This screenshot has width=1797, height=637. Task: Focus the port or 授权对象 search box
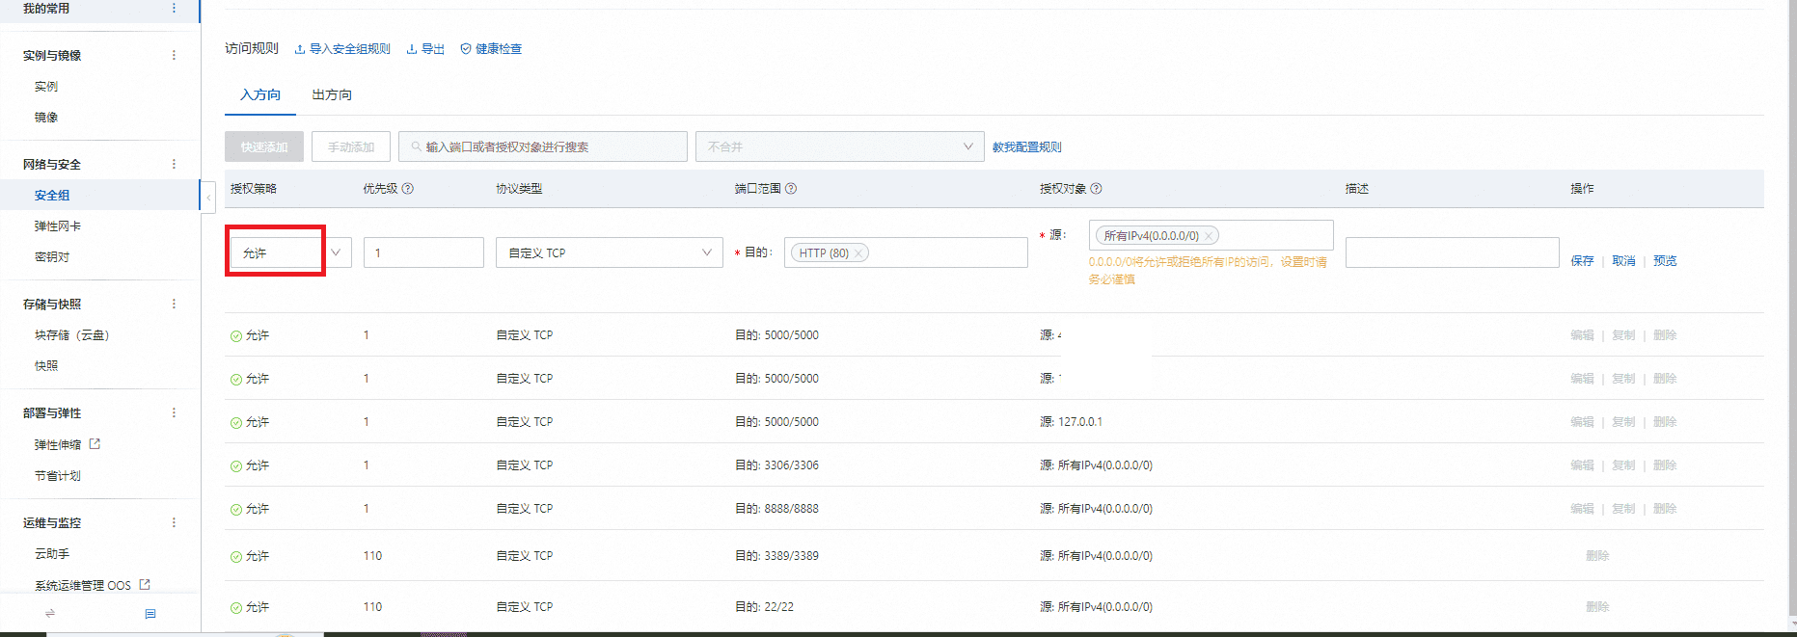click(543, 146)
